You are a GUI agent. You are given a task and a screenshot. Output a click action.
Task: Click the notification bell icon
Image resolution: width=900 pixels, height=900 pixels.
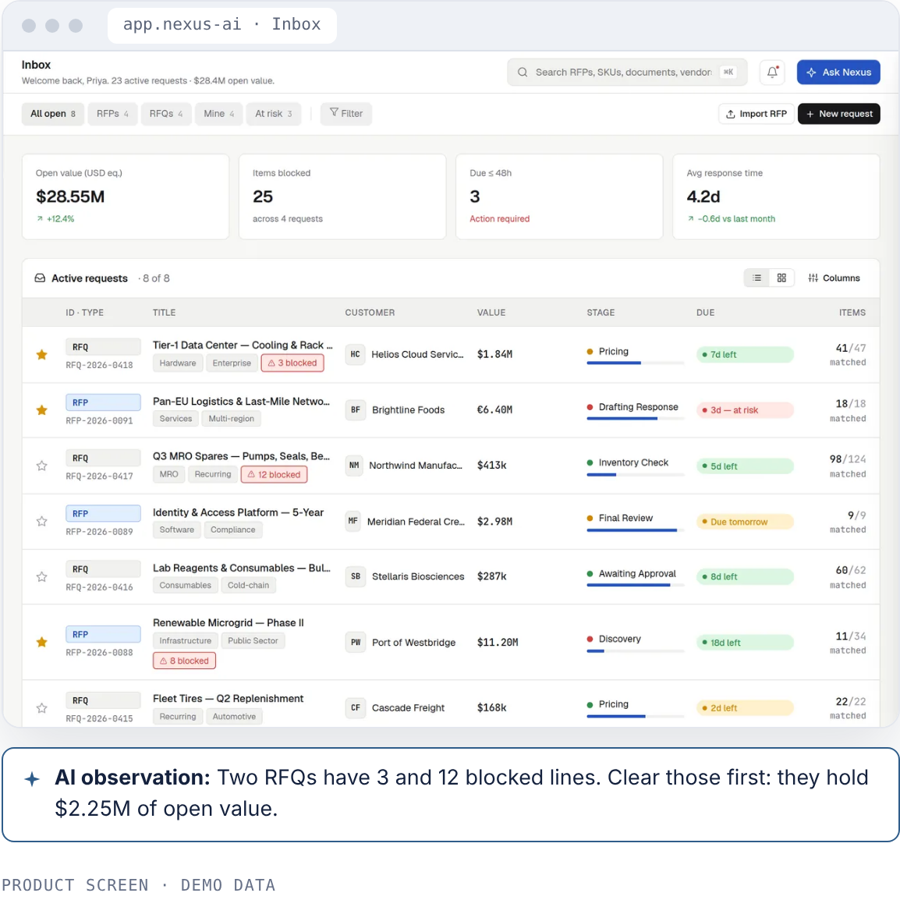click(x=772, y=73)
